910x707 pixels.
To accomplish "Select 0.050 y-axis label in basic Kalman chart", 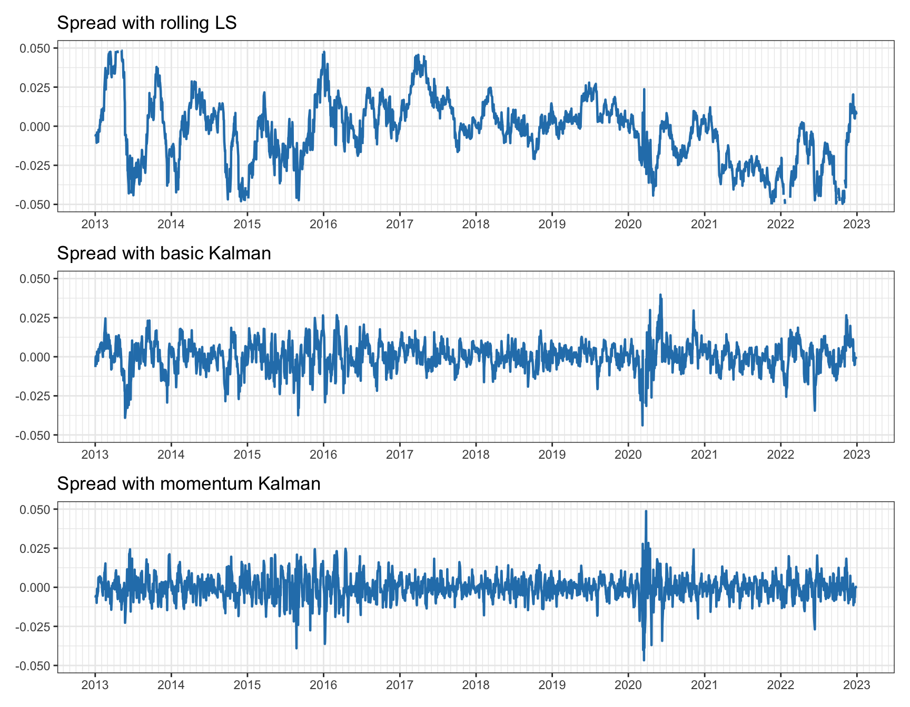I will coord(35,279).
